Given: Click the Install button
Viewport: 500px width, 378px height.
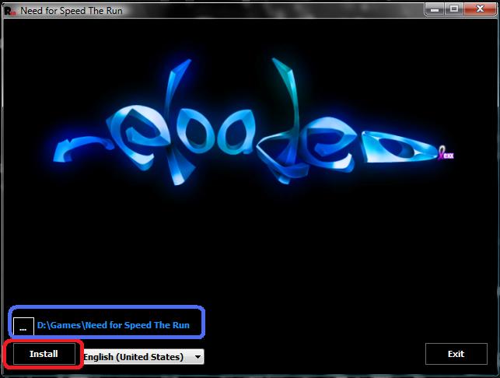Looking at the screenshot, I should tap(44, 354).
